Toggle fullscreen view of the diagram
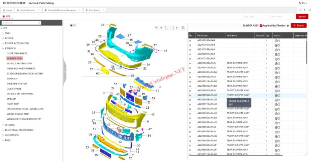The image size is (312, 162). [177, 28]
